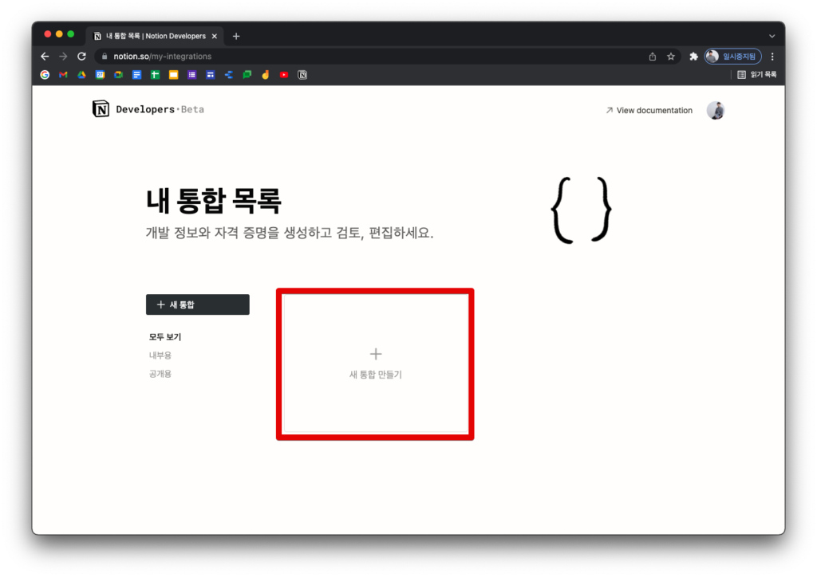Open a new browser tab
Viewport: 817px width, 577px height.
tap(236, 36)
